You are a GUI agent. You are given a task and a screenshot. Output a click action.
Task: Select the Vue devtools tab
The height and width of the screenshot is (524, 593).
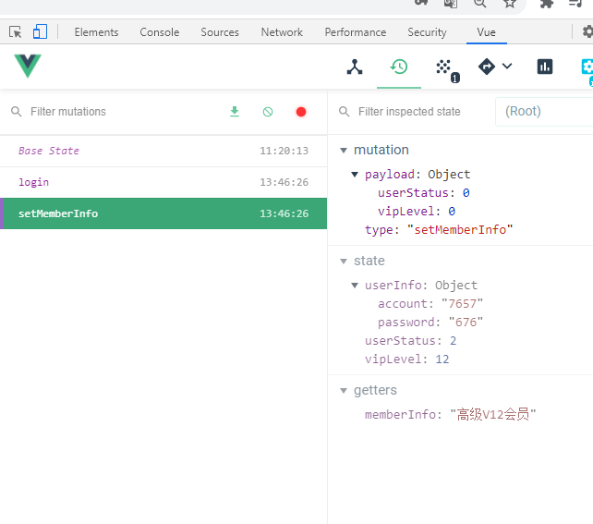tap(487, 32)
